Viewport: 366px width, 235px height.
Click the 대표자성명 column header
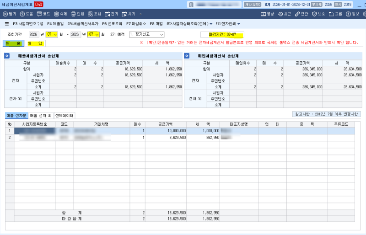[x=239, y=124]
